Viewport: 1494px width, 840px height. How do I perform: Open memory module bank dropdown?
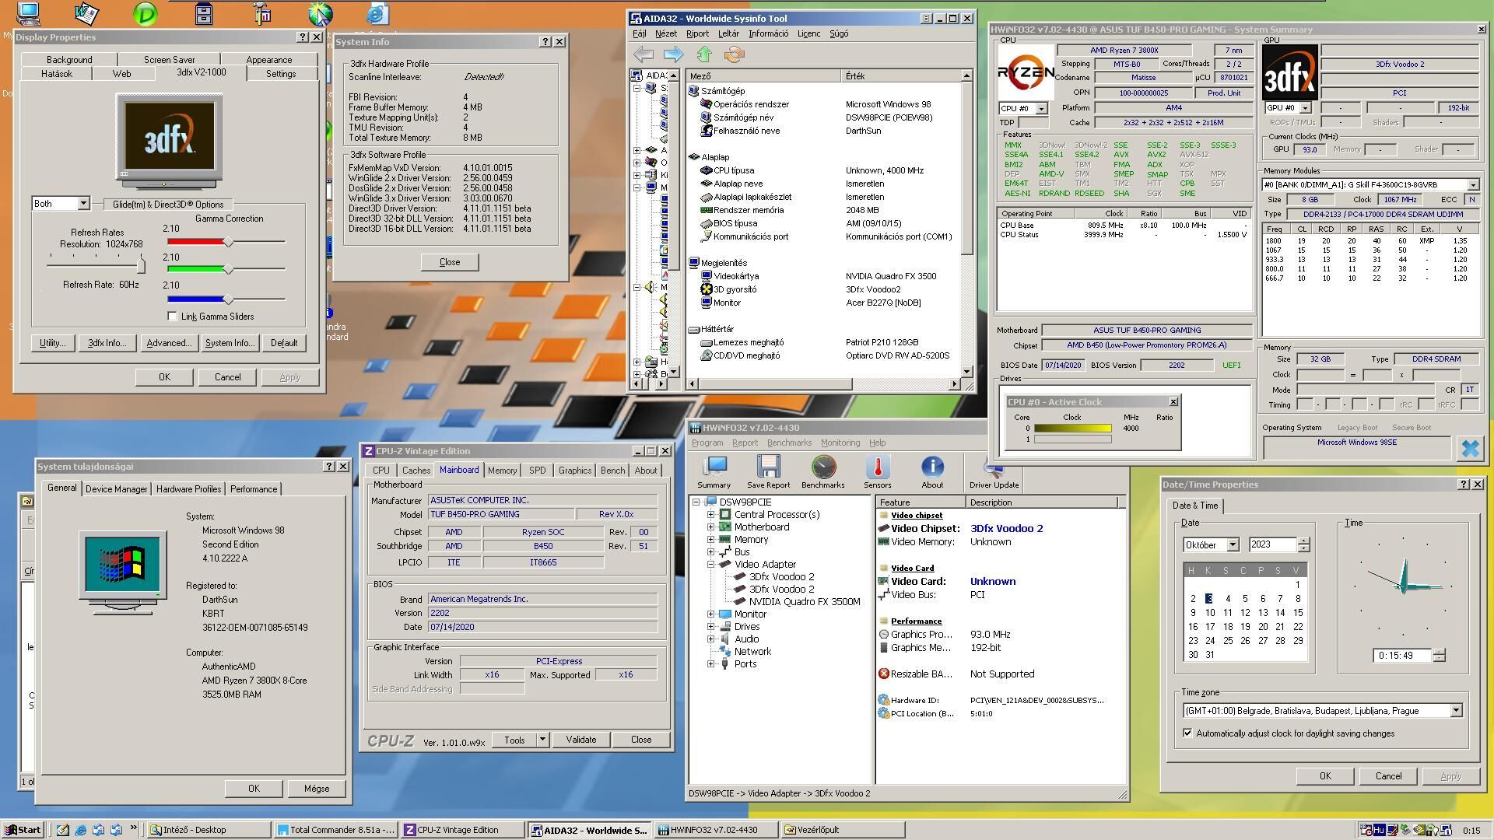tap(1473, 185)
